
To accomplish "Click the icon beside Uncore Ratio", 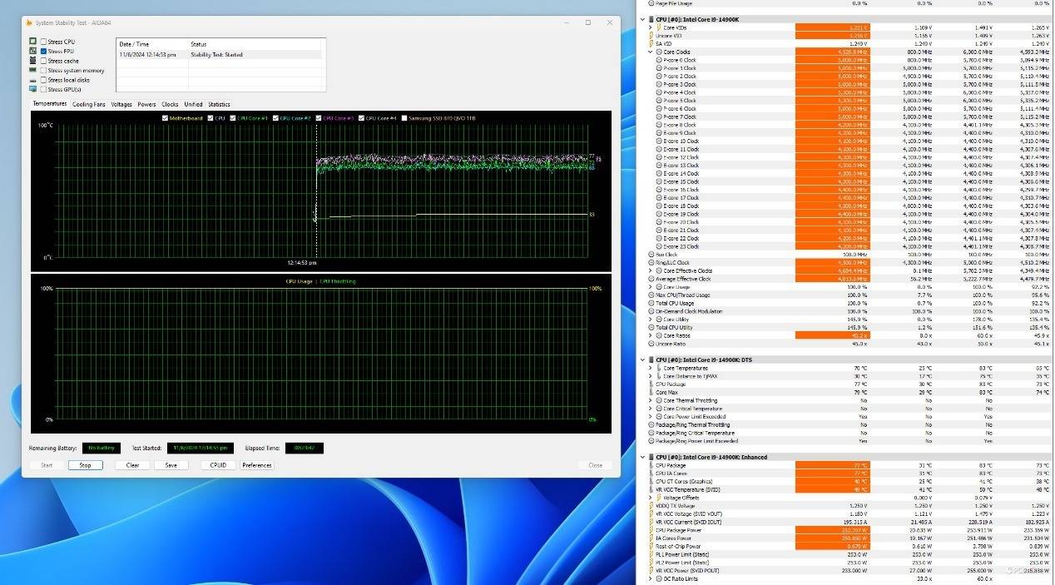I will click(x=651, y=344).
